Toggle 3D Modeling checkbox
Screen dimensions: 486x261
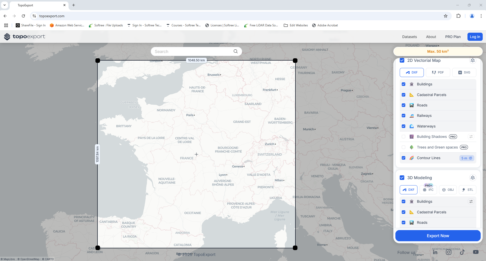pyautogui.click(x=402, y=178)
